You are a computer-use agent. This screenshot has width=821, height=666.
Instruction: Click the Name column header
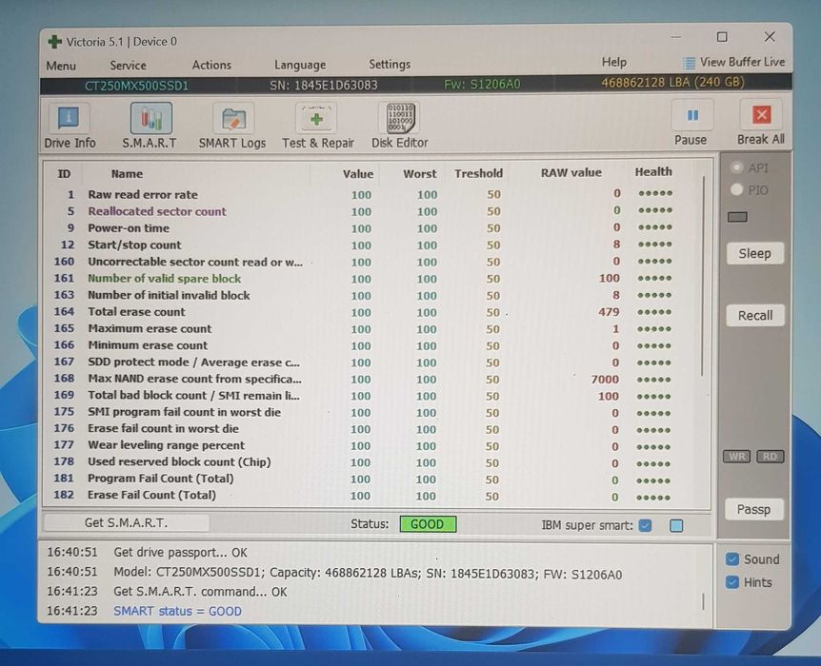127,174
